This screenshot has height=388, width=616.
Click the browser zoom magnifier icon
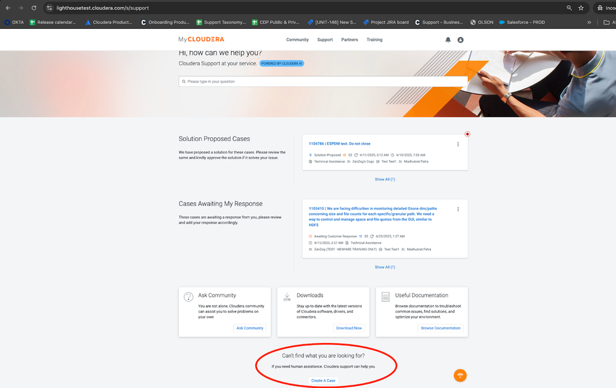click(x=569, y=8)
